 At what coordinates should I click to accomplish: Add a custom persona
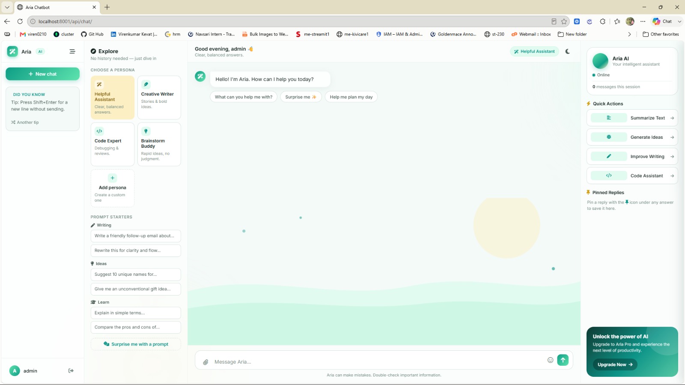113,188
